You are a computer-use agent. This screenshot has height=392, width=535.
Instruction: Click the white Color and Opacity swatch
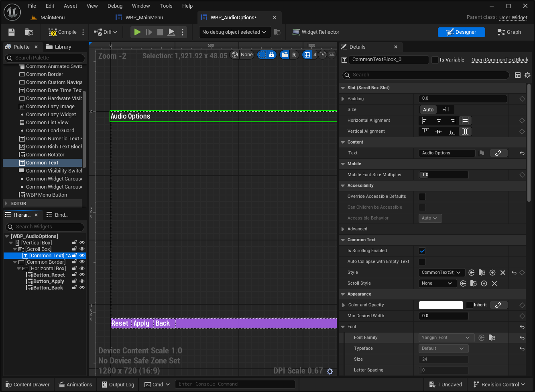tap(441, 305)
